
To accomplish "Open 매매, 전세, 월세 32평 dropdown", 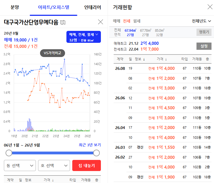I will pos(84,37).
